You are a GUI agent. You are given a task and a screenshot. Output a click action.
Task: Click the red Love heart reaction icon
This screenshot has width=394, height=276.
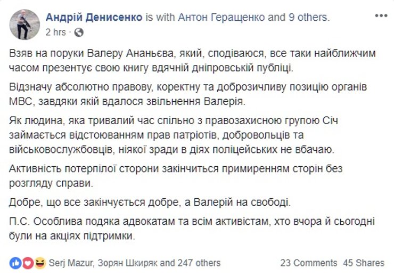28,263
